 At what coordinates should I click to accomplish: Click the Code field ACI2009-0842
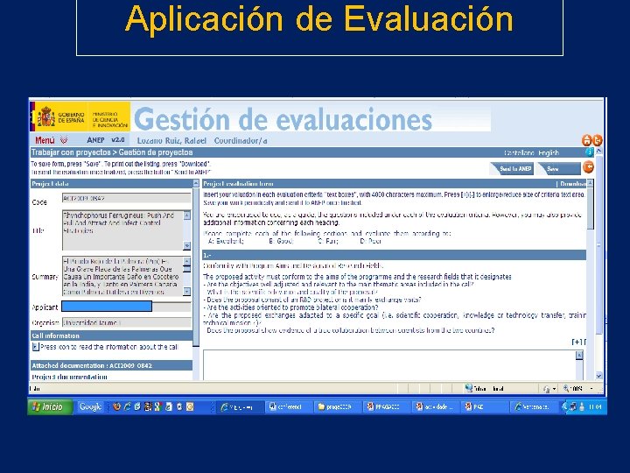(x=127, y=198)
